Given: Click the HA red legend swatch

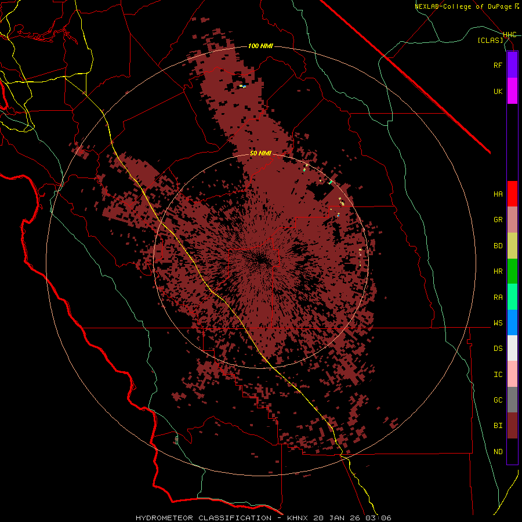Looking at the screenshot, I should coord(512,194).
